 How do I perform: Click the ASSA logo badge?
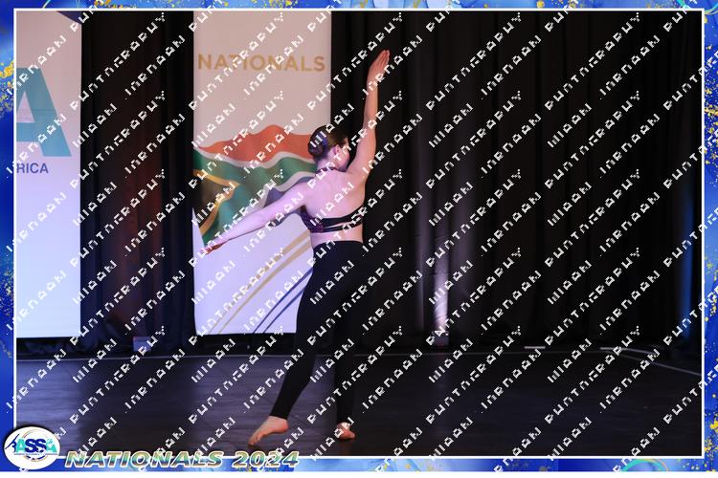click(x=32, y=448)
